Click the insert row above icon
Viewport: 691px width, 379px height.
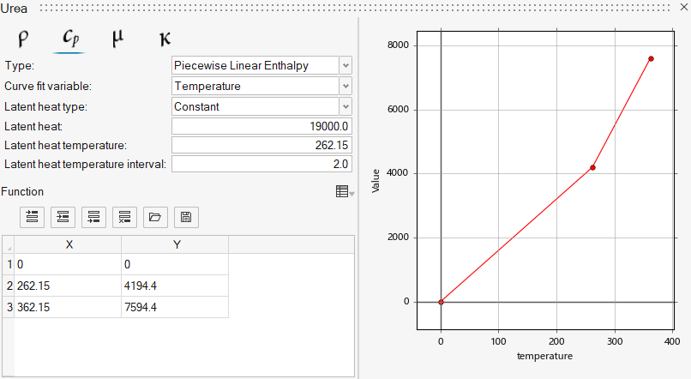tap(33, 217)
